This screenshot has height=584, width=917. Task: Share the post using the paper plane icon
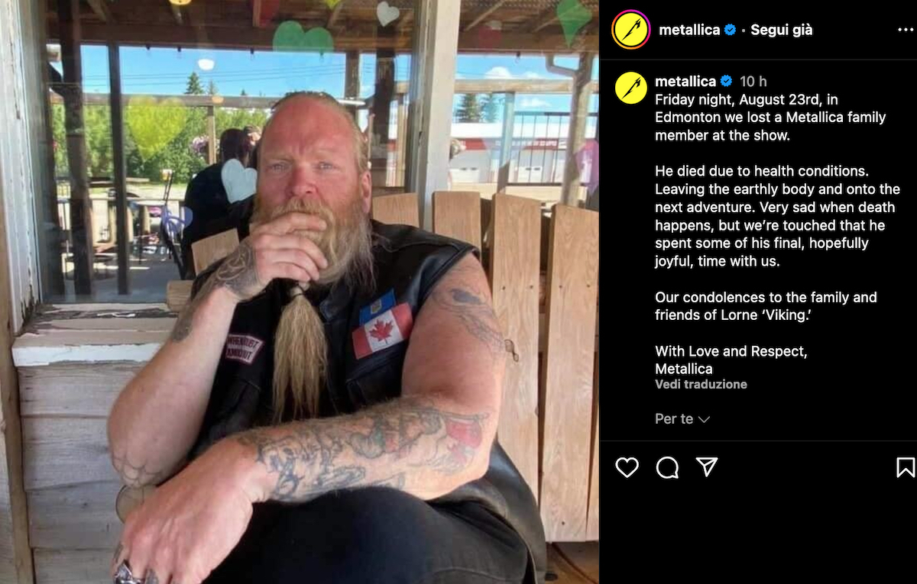coord(708,467)
